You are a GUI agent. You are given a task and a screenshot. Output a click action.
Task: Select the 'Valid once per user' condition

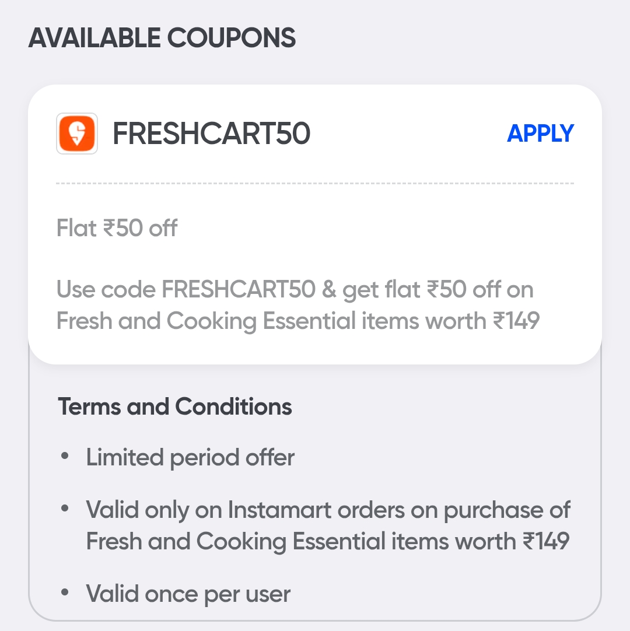tap(188, 594)
